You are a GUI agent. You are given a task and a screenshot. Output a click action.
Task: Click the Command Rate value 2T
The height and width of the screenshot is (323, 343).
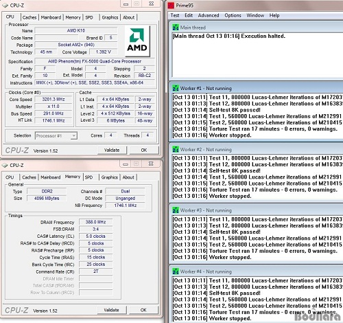coord(96,271)
